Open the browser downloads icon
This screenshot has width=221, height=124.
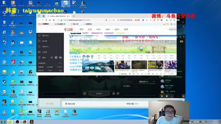(x=167, y=20)
